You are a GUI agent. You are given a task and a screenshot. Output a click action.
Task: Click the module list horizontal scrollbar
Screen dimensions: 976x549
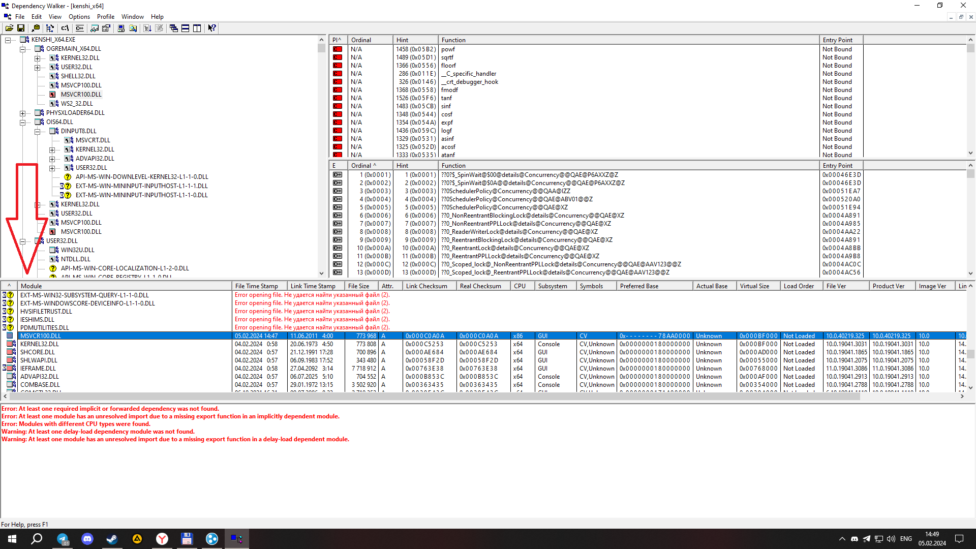[x=432, y=396]
